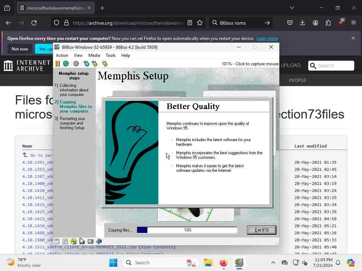This screenshot has width=362, height=271.
Task: Open the Windows Start menu
Action: click(113, 263)
